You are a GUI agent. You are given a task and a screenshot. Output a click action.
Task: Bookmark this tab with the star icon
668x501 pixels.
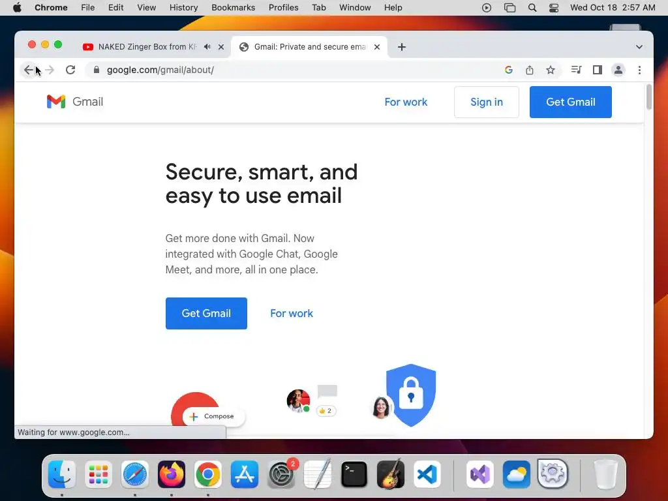(x=551, y=70)
